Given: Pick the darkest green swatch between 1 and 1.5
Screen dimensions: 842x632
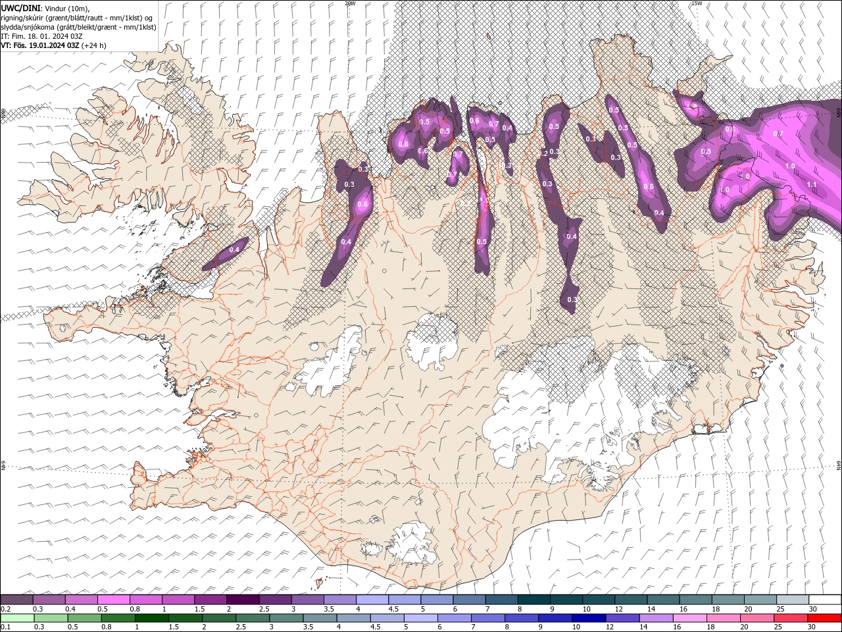Looking at the screenshot, I should 152,618.
